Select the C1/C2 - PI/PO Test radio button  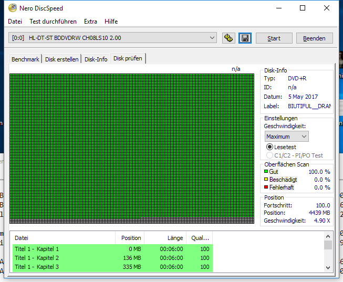pos(269,155)
